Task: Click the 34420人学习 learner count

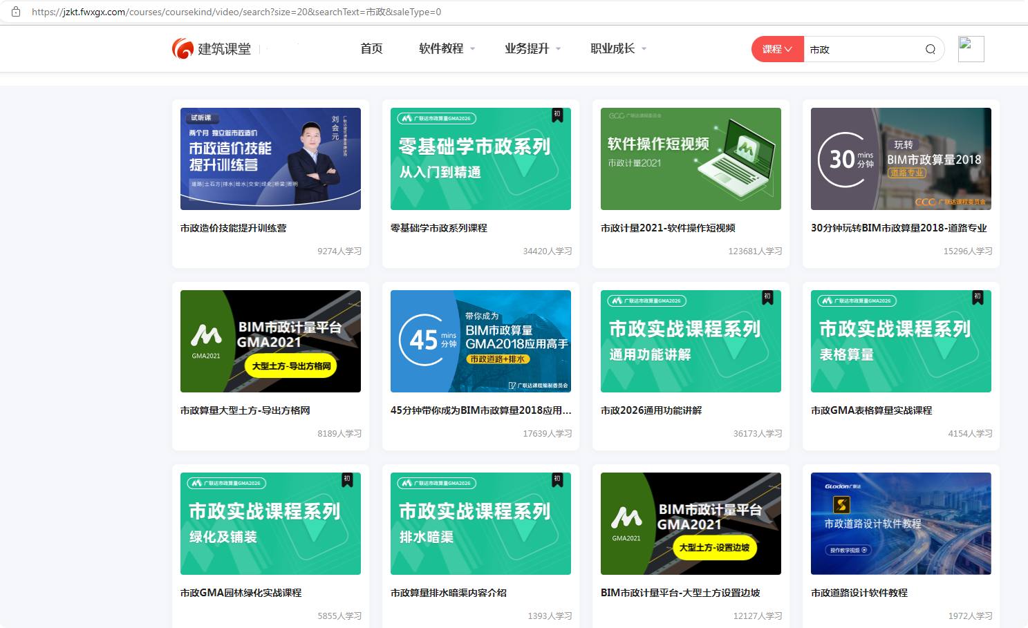Action: [x=548, y=251]
